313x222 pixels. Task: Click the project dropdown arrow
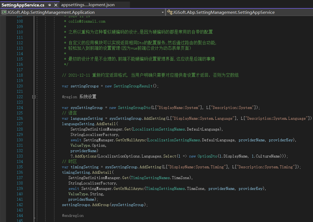coord(163,12)
